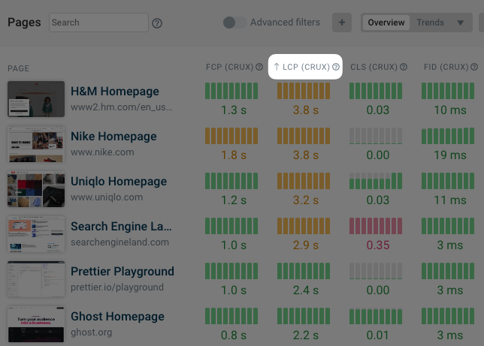Click Nike's 1.8 s FCP value
This screenshot has width=484, height=346.
click(x=234, y=155)
